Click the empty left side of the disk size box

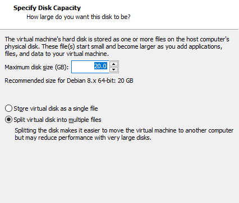click(82, 67)
